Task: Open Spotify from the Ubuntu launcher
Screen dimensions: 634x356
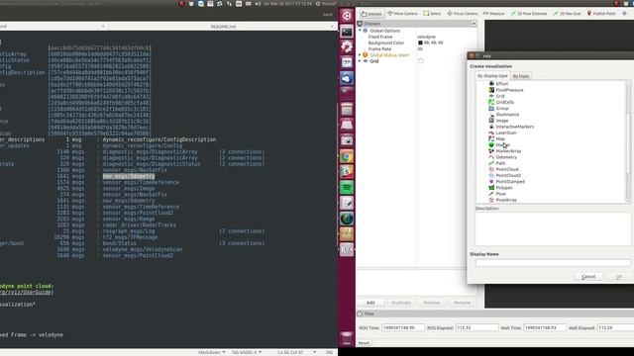Action: tap(347, 187)
